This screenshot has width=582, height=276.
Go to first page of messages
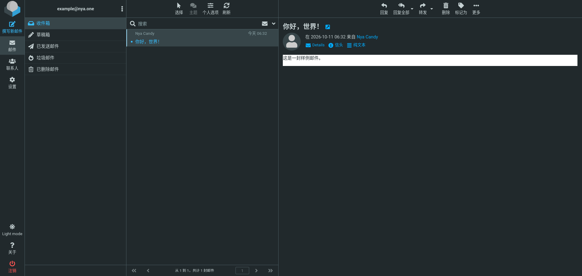[134, 271]
